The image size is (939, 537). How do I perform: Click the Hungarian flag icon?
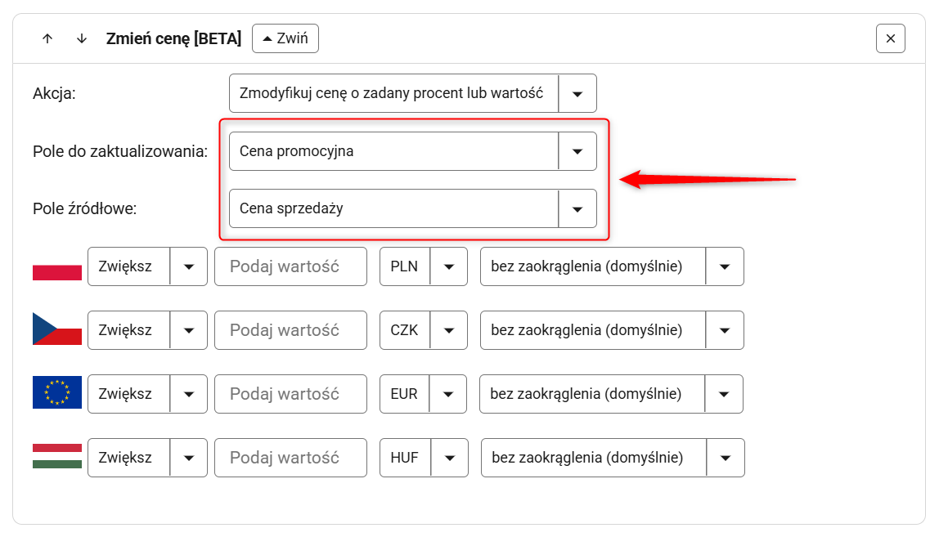tap(57, 457)
